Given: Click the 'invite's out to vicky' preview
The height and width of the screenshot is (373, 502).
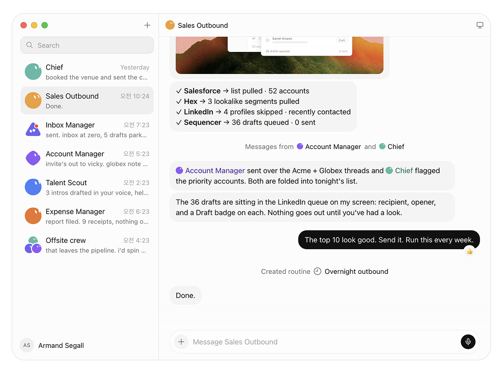Looking at the screenshot, I should tap(97, 164).
